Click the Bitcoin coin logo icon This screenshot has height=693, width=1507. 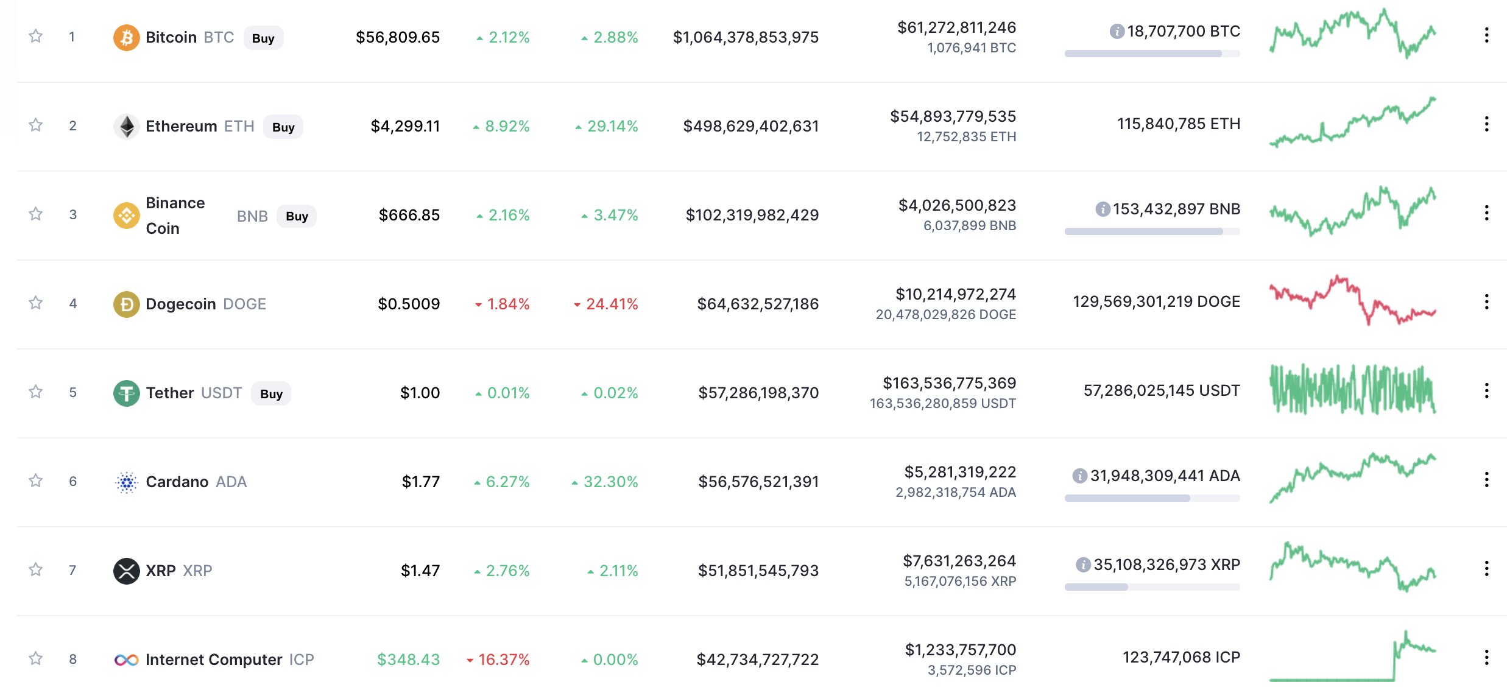click(126, 38)
